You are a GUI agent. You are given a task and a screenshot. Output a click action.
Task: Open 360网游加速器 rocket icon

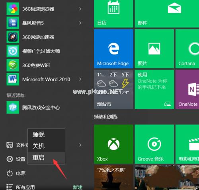click(x=13, y=37)
